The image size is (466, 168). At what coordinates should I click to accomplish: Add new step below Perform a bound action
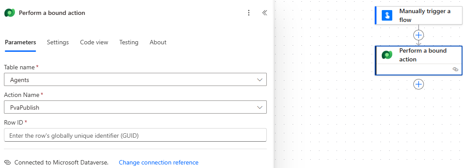coord(419,85)
